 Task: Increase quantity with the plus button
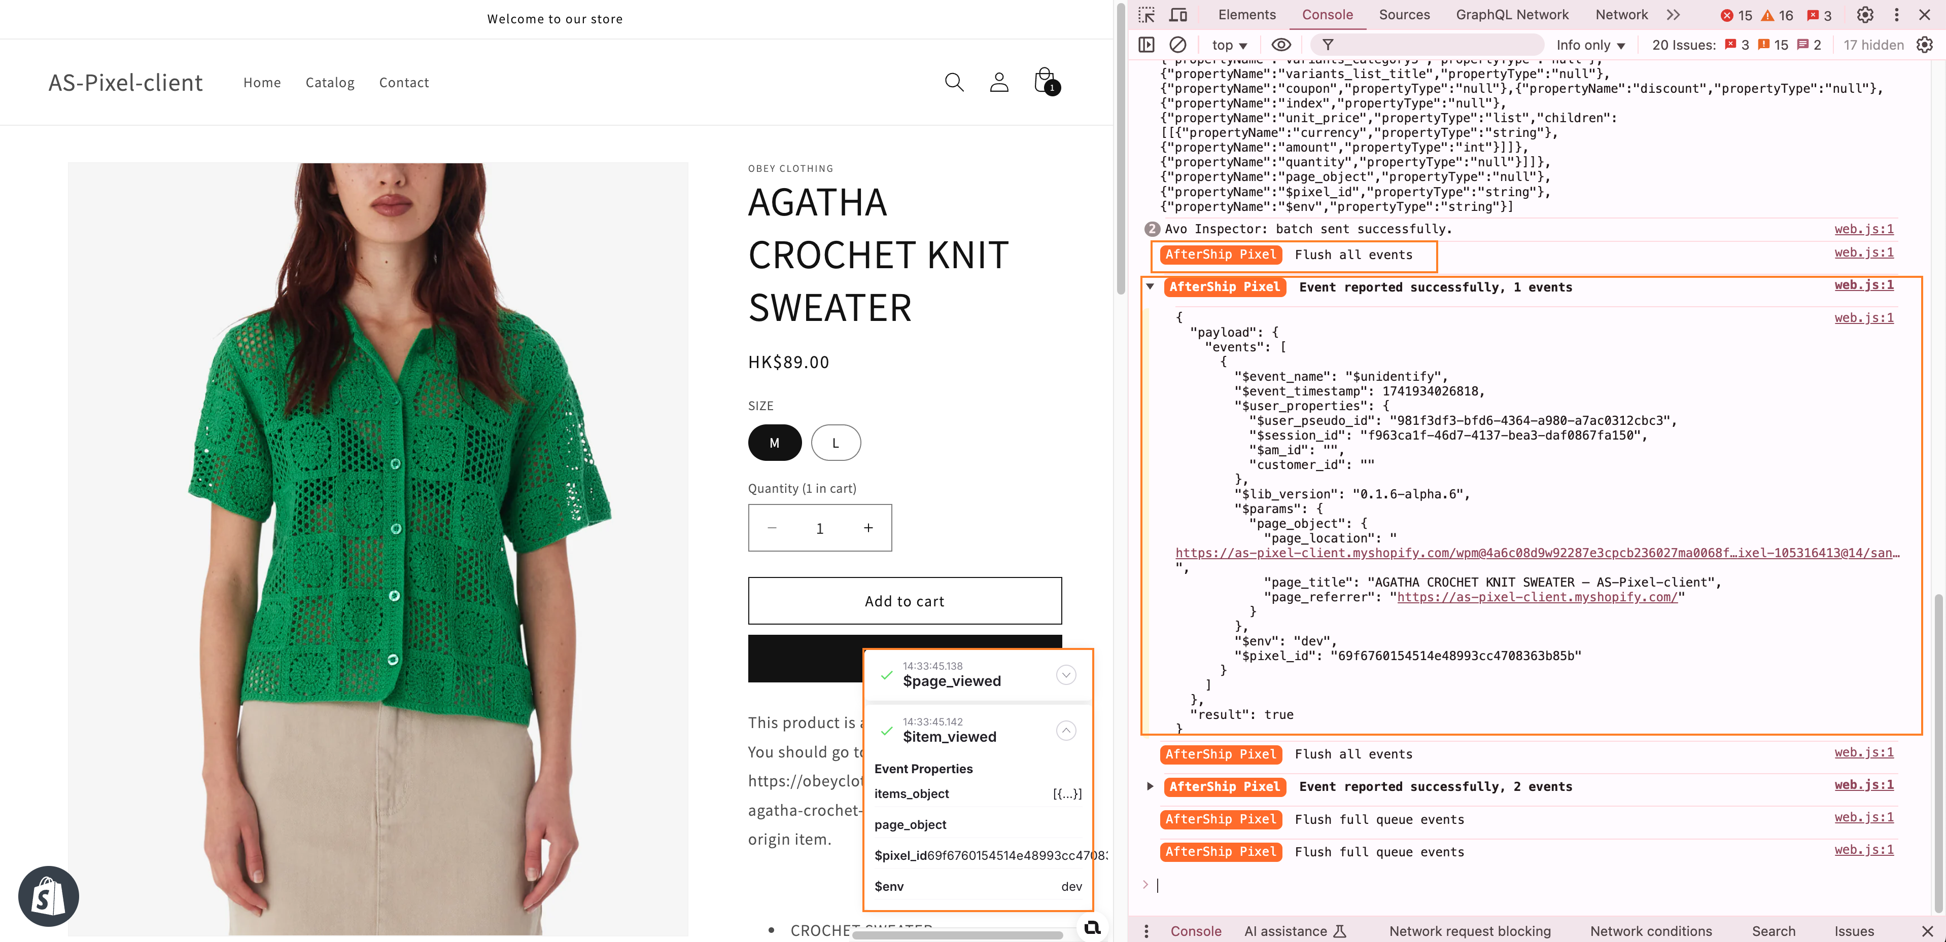pyautogui.click(x=868, y=528)
